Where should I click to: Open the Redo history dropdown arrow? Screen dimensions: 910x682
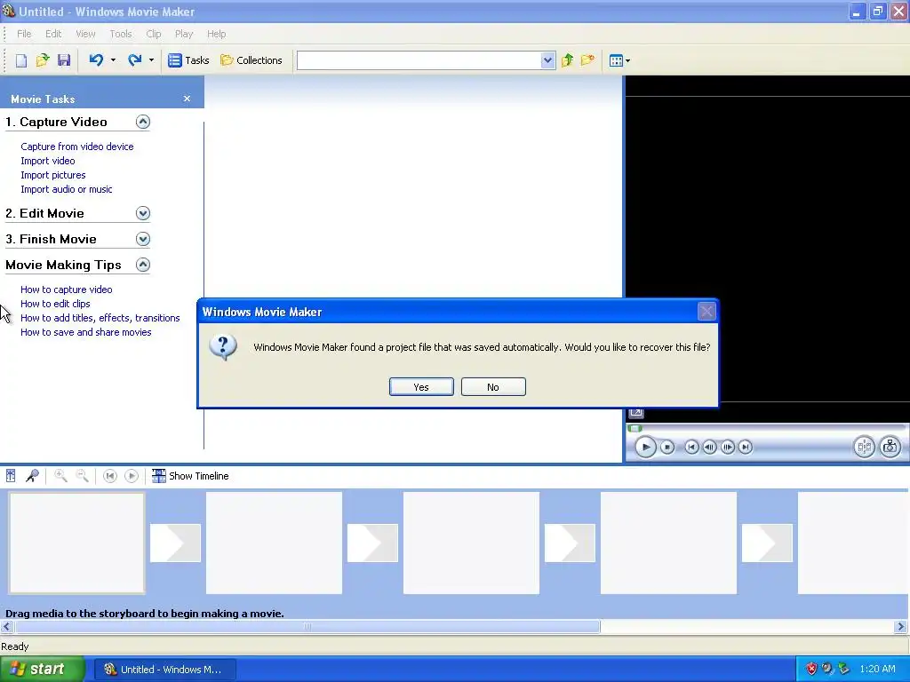coord(151,59)
